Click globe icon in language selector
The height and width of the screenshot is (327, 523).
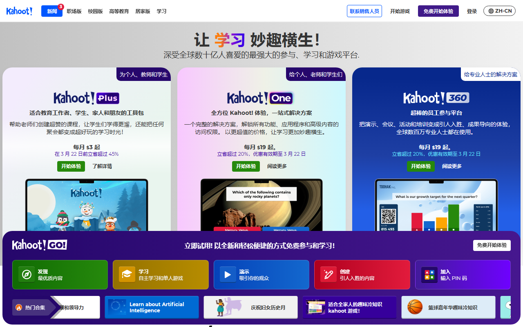click(491, 11)
